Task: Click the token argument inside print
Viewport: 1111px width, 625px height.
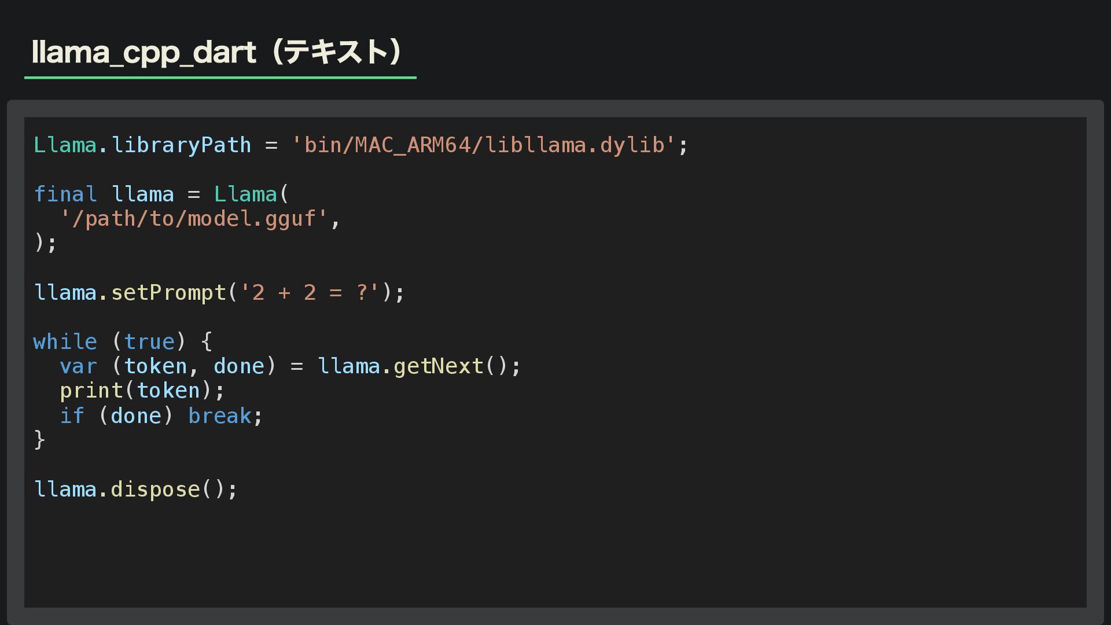Action: (x=168, y=391)
